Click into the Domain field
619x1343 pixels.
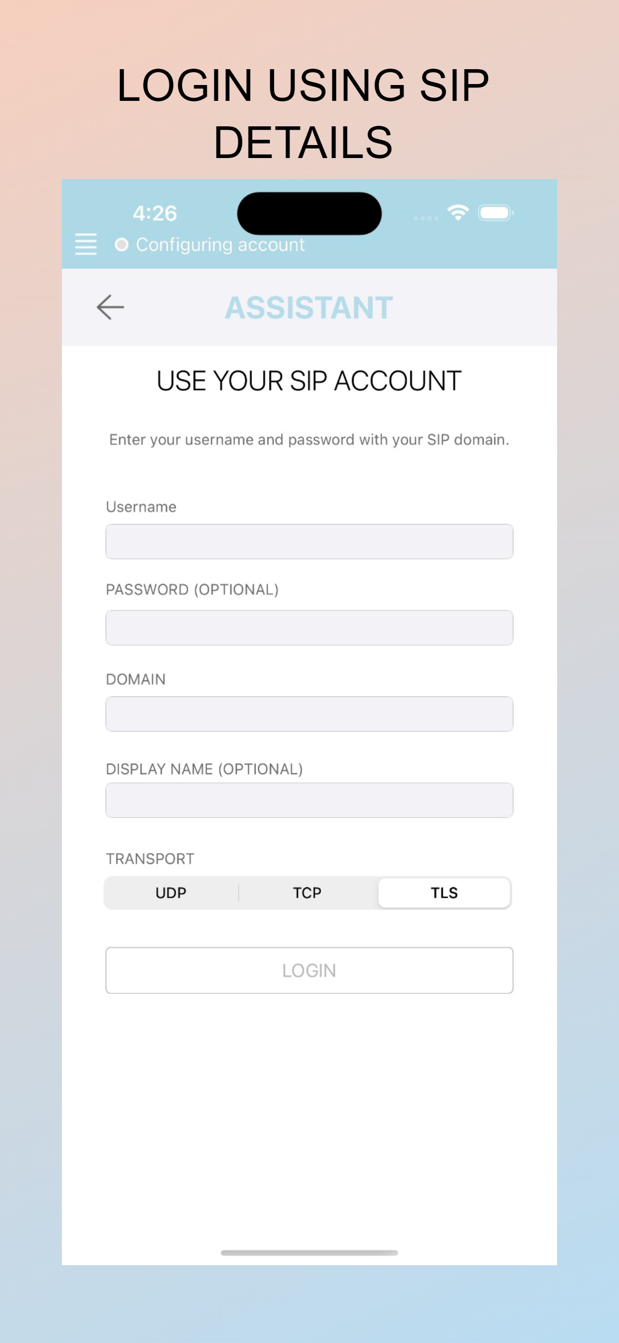(x=309, y=714)
